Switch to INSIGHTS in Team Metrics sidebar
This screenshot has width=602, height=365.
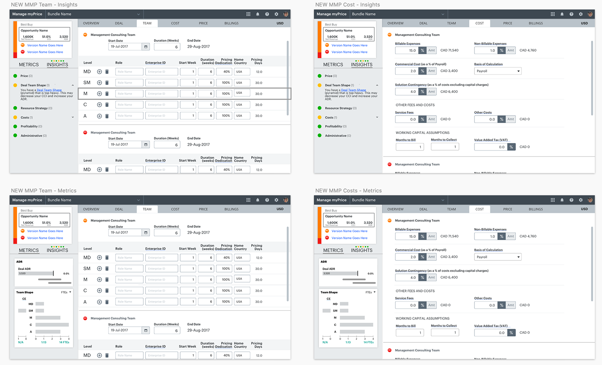point(58,250)
